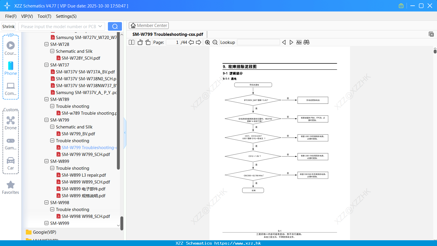This screenshot has height=246, width=437.
Task: Collapse the SM-W799 tree node
Action: (46, 120)
